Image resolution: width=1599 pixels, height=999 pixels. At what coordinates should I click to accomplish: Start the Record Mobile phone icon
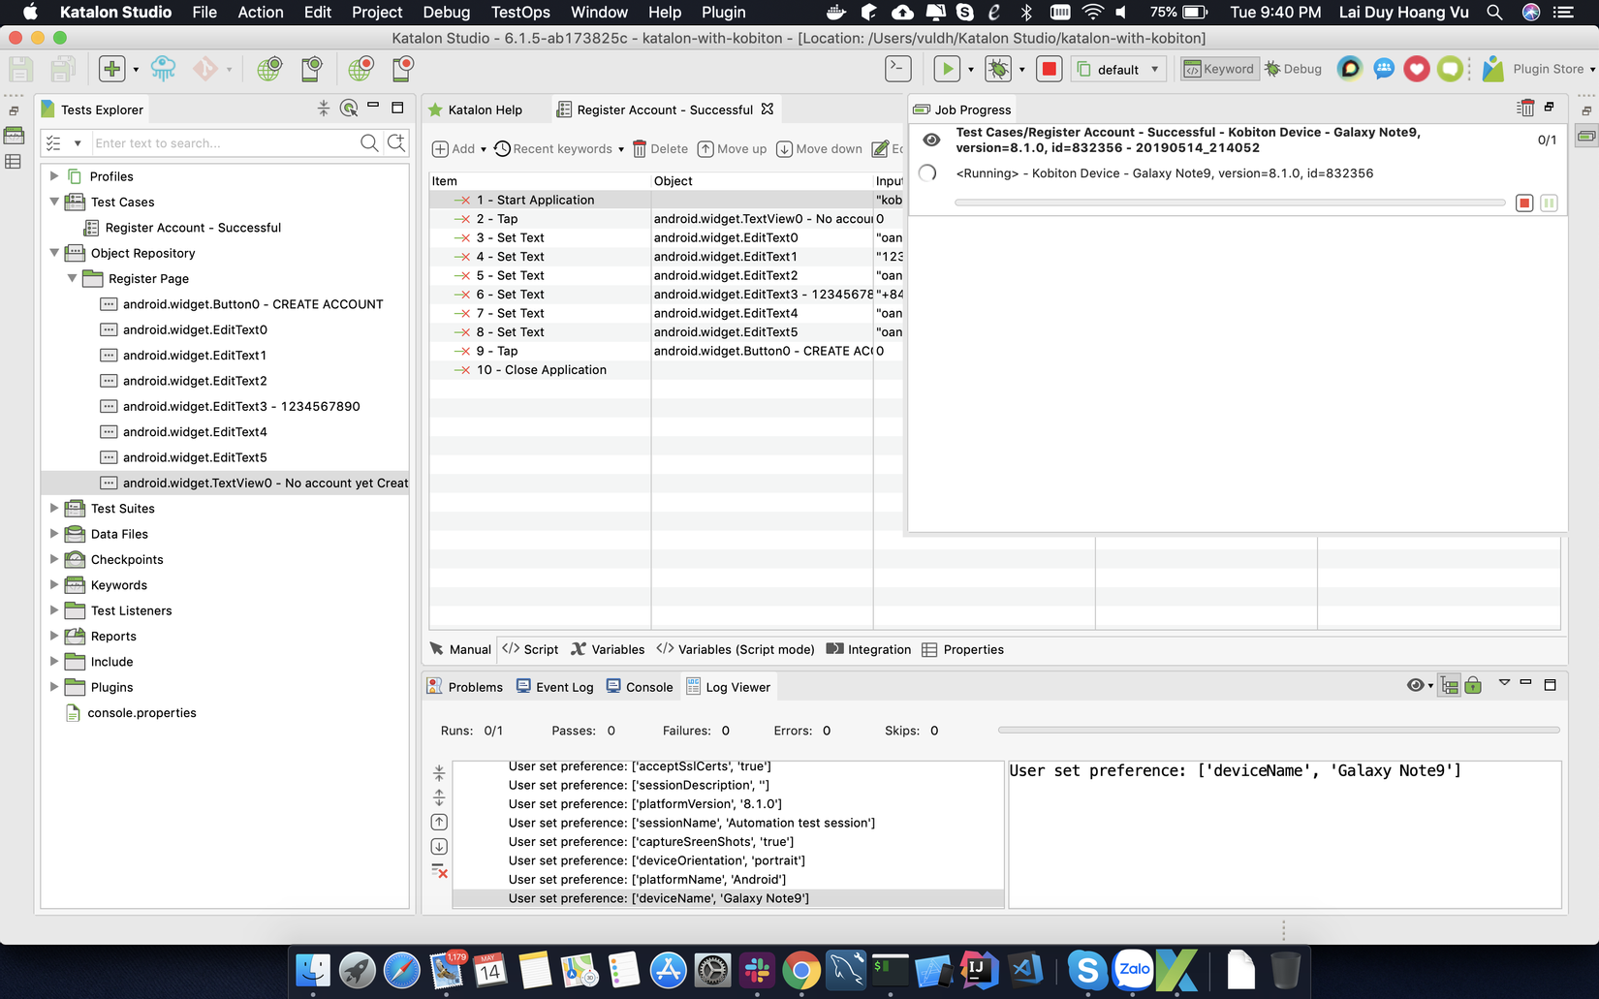coord(402,69)
